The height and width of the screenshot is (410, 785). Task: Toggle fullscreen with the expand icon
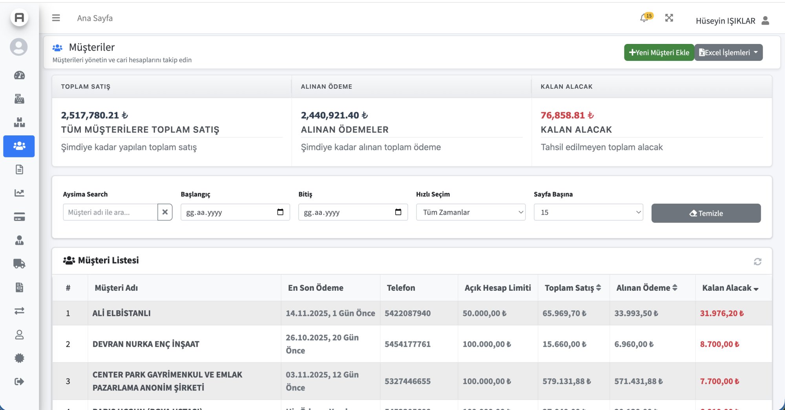669,18
